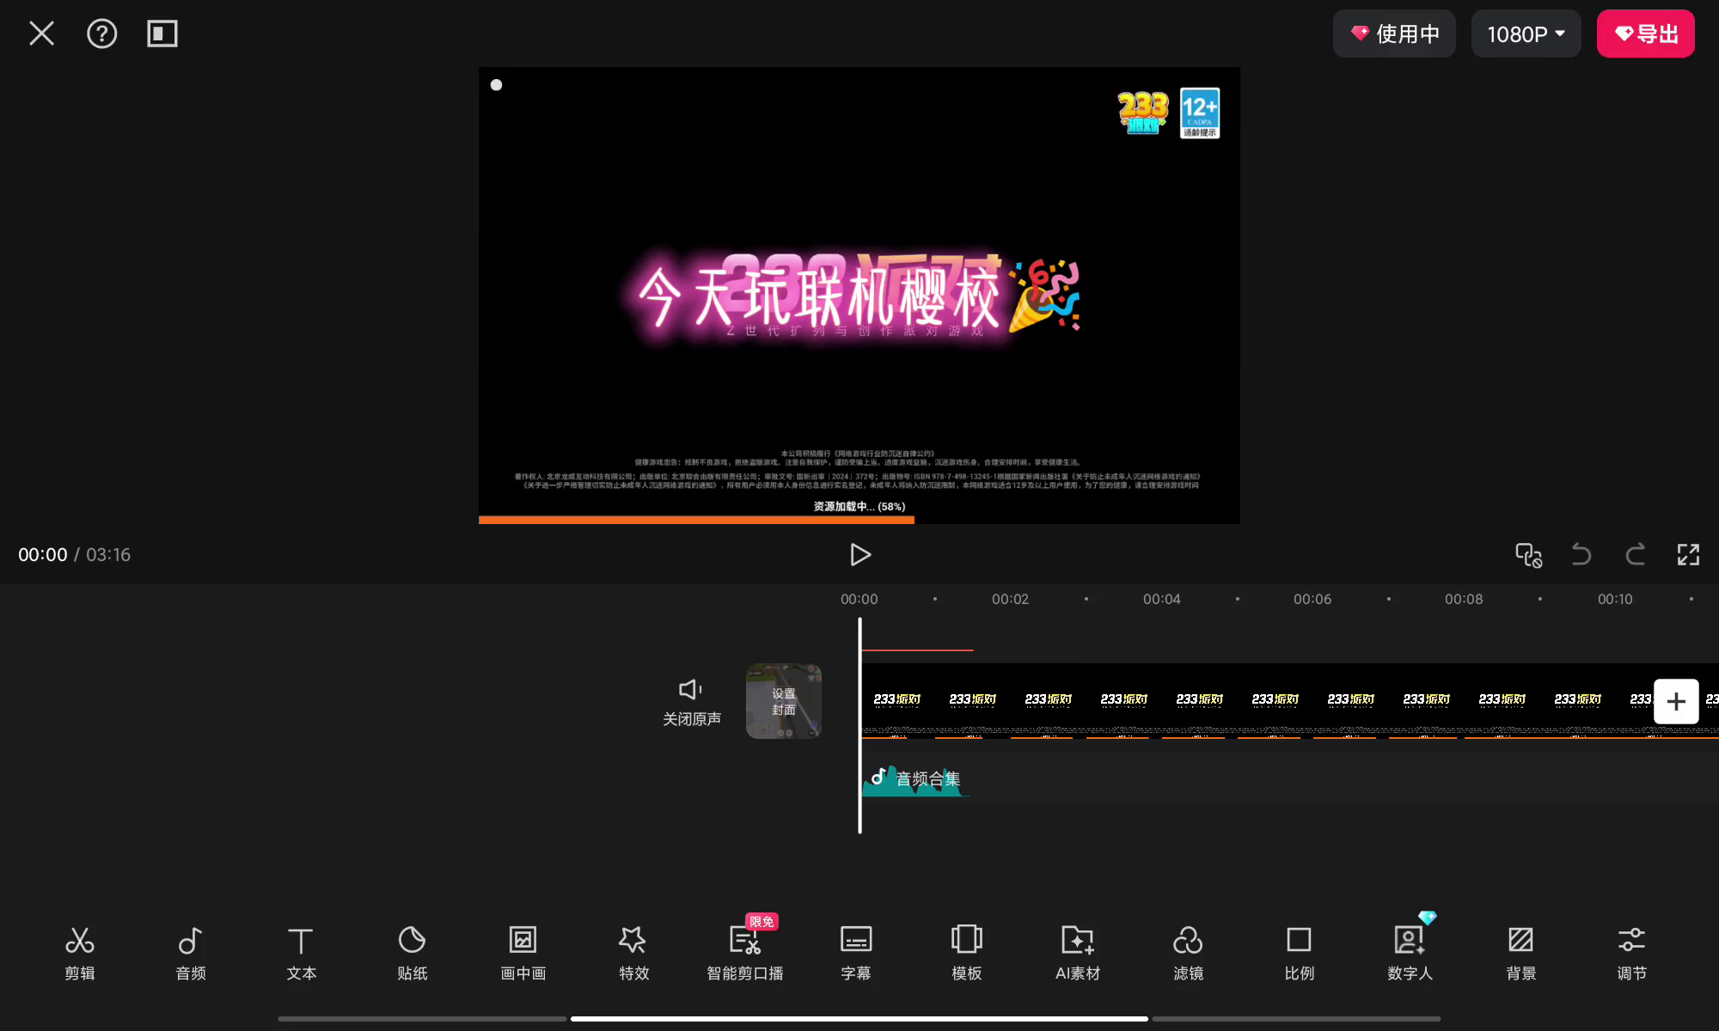Open the 智能剪口播 smart cut tool
Viewport: 1719px width, 1031px height.
pyautogui.click(x=744, y=952)
